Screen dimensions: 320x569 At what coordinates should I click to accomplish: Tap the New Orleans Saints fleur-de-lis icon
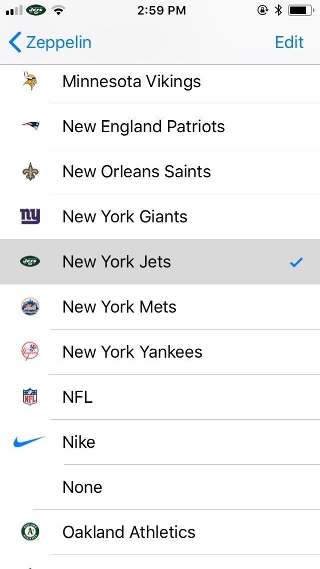(x=30, y=171)
